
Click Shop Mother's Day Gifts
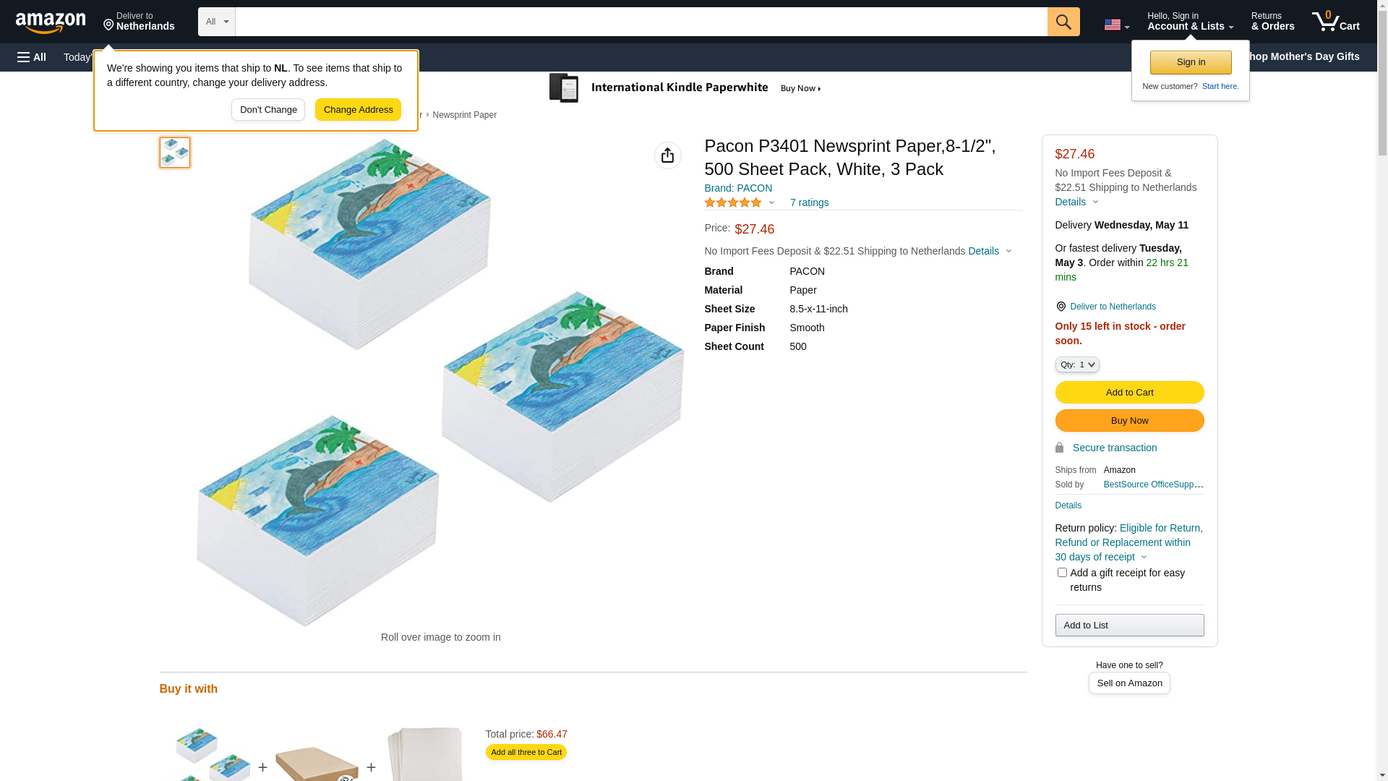pyautogui.click(x=1307, y=56)
